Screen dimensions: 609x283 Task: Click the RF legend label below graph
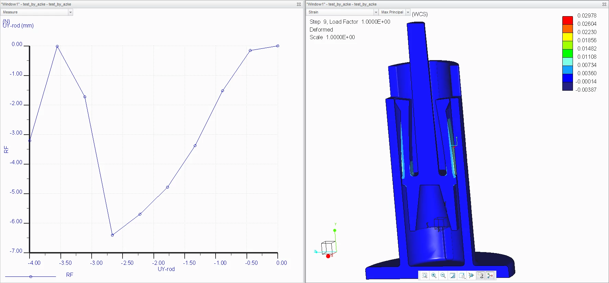[70, 275]
